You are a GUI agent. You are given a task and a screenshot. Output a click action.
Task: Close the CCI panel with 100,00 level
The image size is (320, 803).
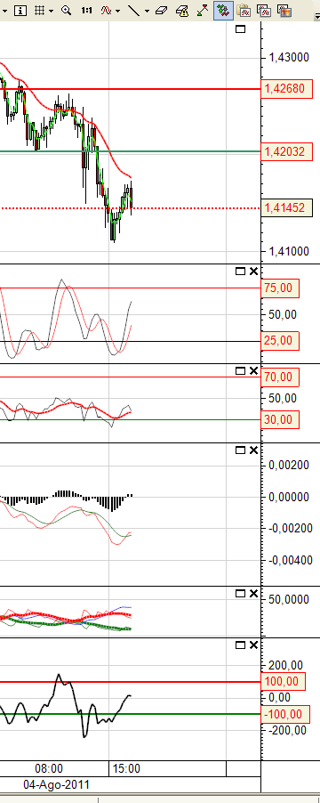(x=253, y=645)
